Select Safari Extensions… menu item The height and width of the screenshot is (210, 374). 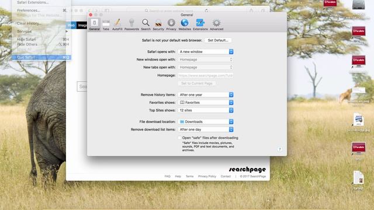pos(41,2)
